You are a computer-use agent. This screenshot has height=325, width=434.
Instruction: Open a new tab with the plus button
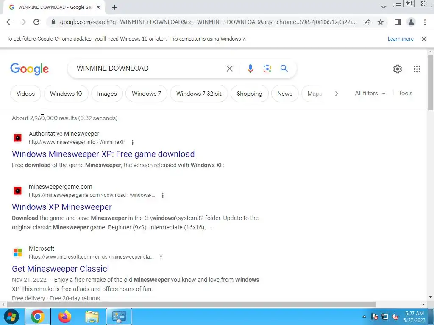[x=114, y=8]
